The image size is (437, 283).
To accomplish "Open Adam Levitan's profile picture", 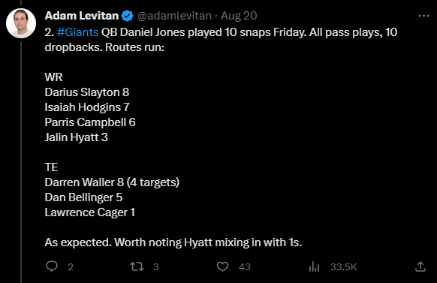I will click(21, 23).
